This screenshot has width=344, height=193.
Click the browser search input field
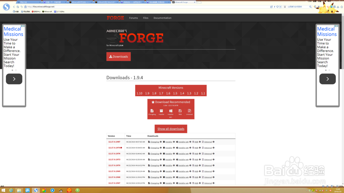click(x=297, y=7)
